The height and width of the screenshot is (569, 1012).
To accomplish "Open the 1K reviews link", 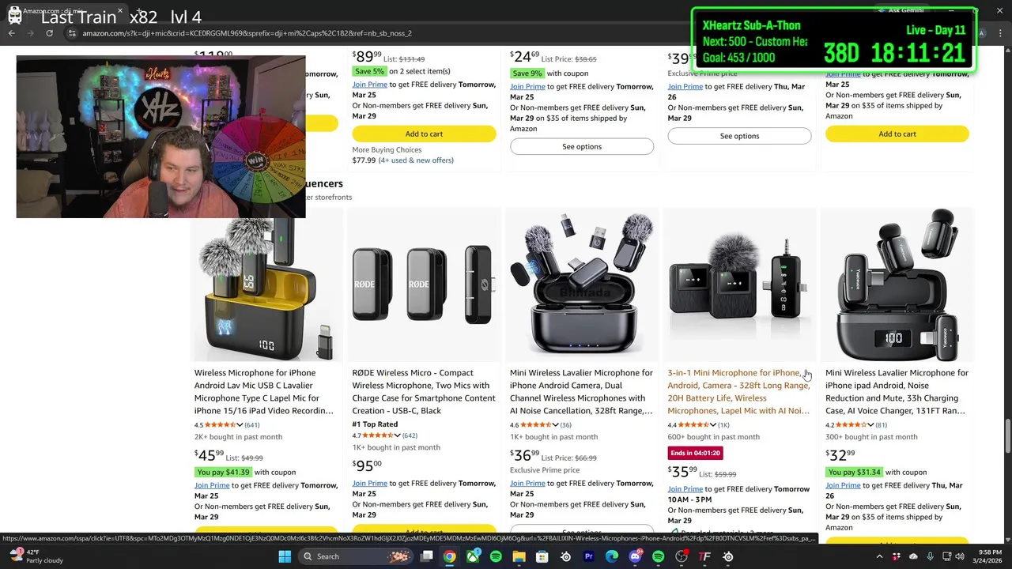I will [x=723, y=425].
